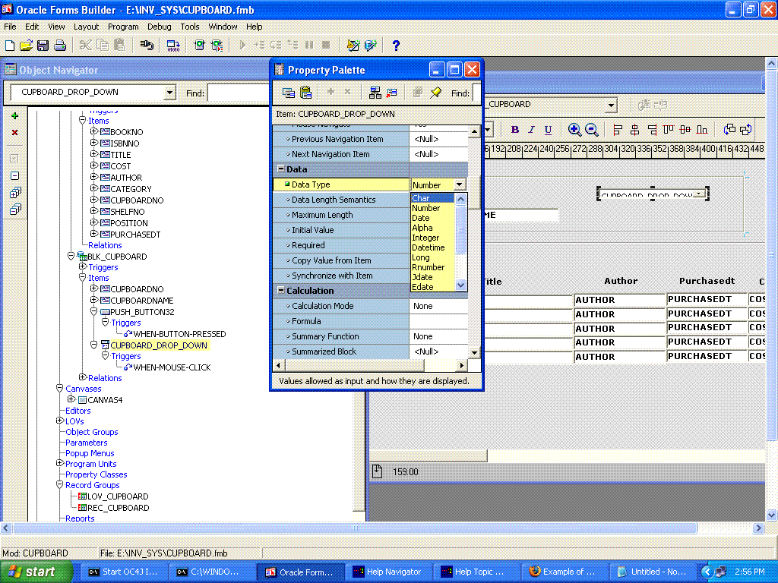Image resolution: width=778 pixels, height=583 pixels.
Task: Click the Align Top icon in Layout Editor
Action: point(669,130)
